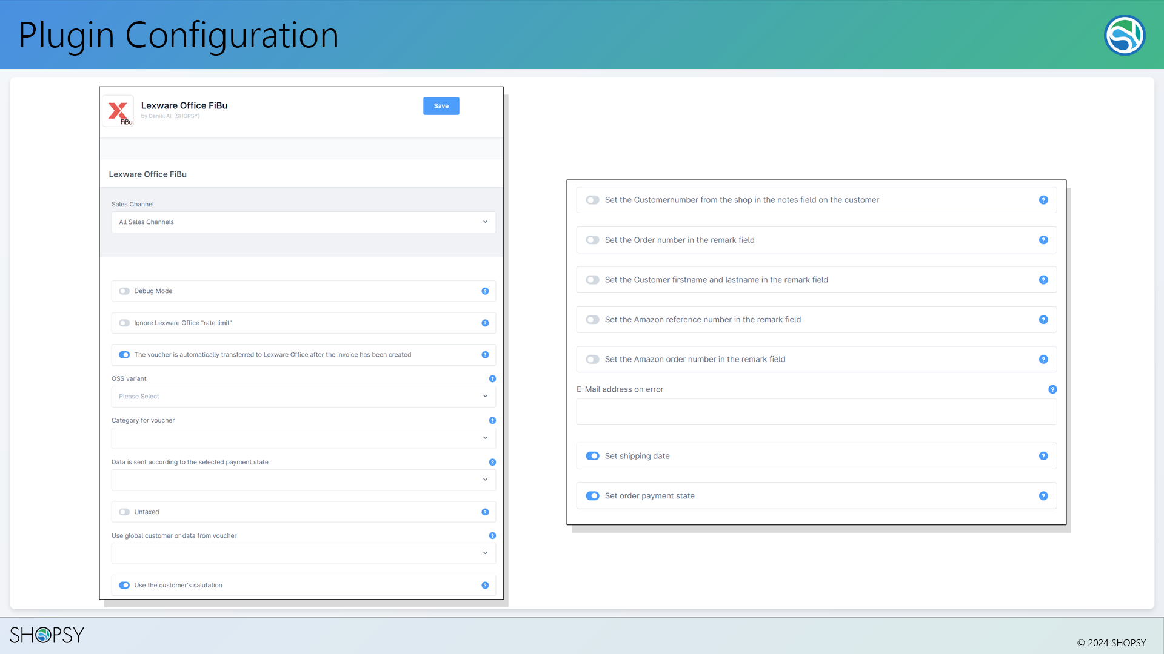Click help icon for Ignore Lexware rate limit
1164x654 pixels.
pos(485,323)
